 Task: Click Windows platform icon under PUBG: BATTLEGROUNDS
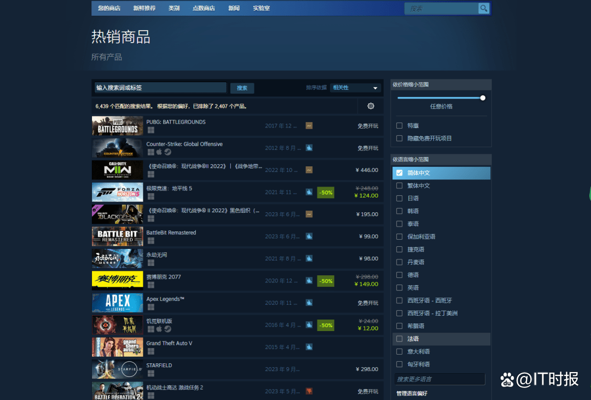click(x=151, y=130)
